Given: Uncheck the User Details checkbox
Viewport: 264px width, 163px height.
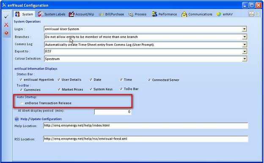Looking at the screenshot, I should pyautogui.click(x=58, y=80).
